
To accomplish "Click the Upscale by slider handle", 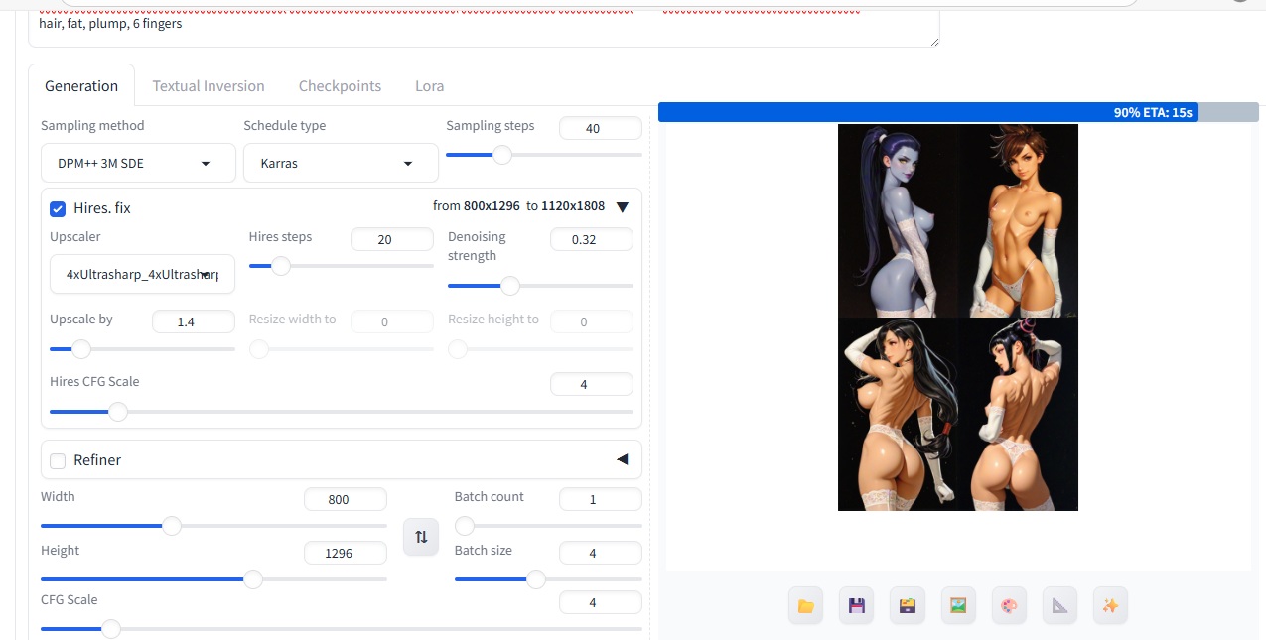I will [x=81, y=349].
